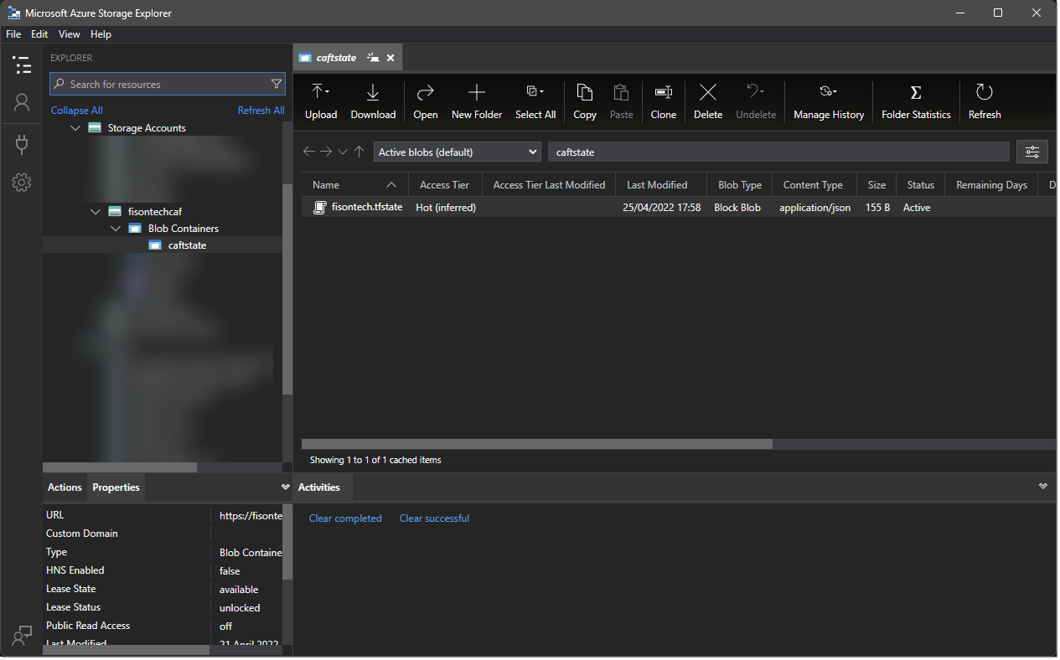Screen dimensions: 1060x660
Task: Click the Collapse All link
Action: [x=77, y=111]
